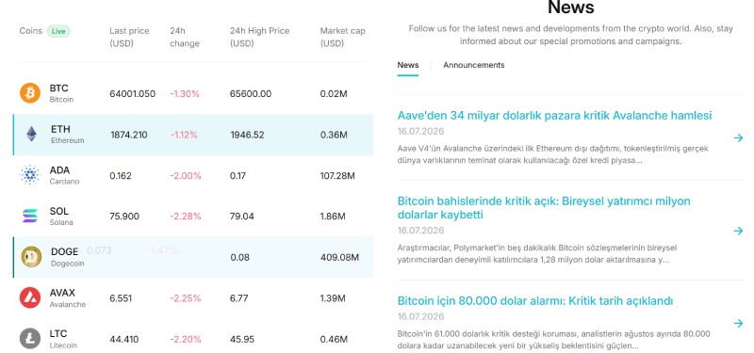Click the Last price (USD) column header
Image resolution: width=754 pixels, height=353 pixels.
click(129, 37)
